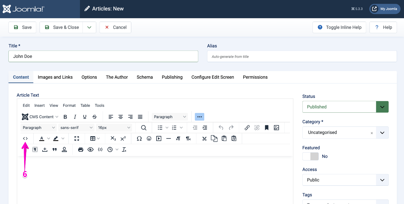Open the emoji picker icon
The image size is (404, 204).
coord(149,139)
